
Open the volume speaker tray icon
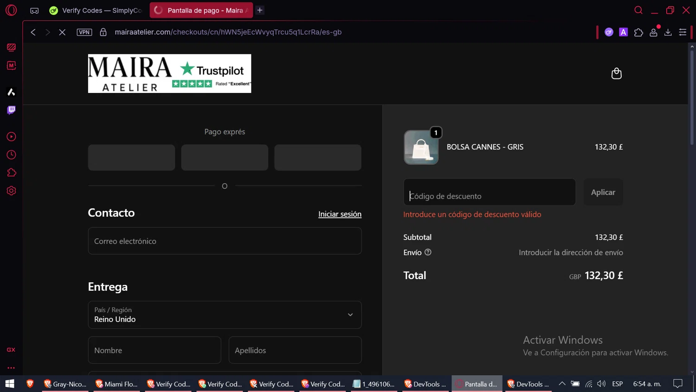pyautogui.click(x=601, y=384)
